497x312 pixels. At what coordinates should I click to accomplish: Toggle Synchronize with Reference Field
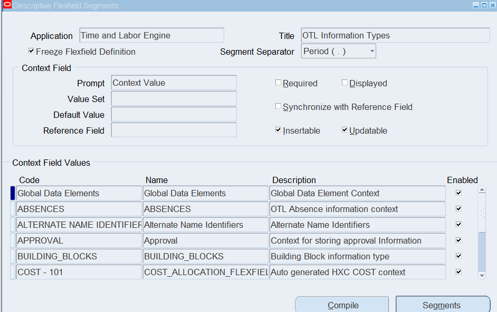[x=278, y=106]
